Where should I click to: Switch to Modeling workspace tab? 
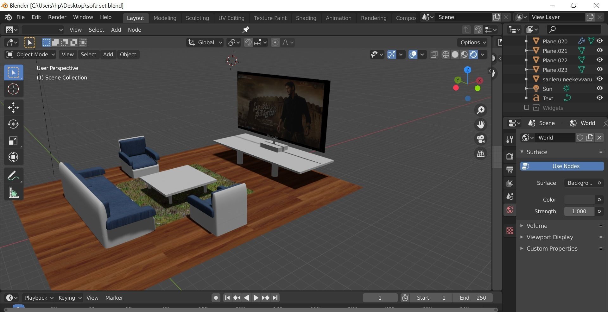click(165, 18)
